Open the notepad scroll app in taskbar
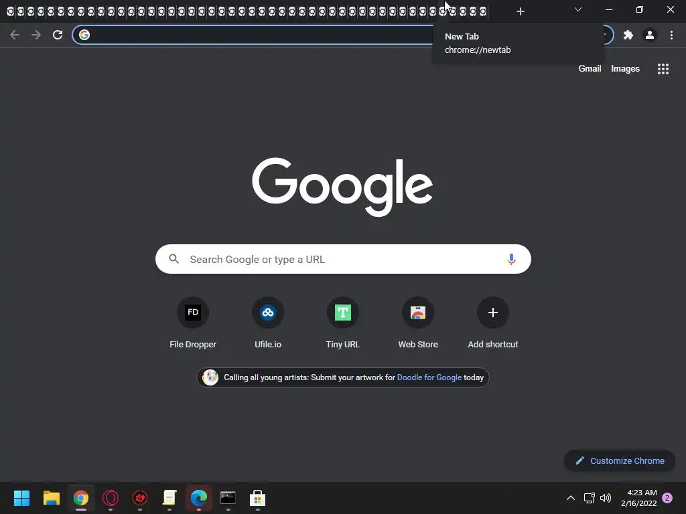The image size is (686, 514). pyautogui.click(x=169, y=498)
